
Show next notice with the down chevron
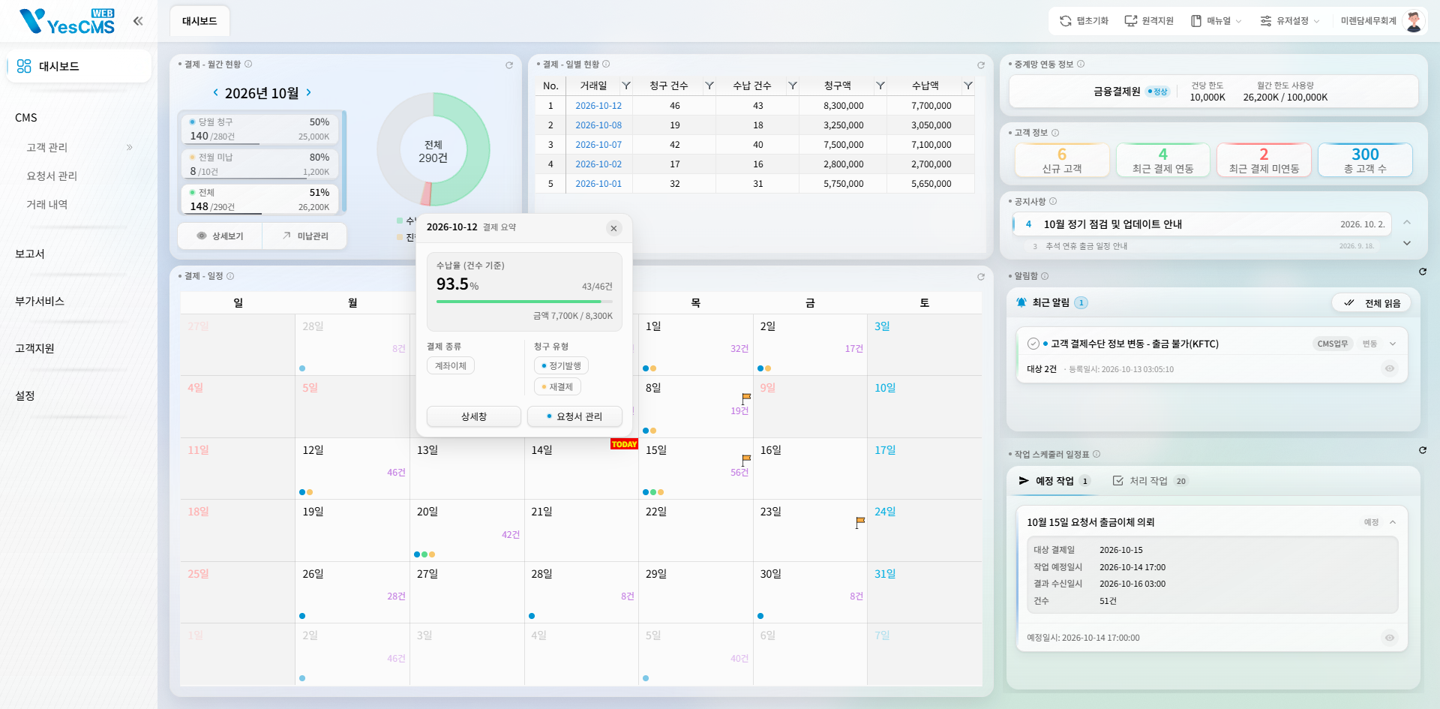pos(1407,243)
